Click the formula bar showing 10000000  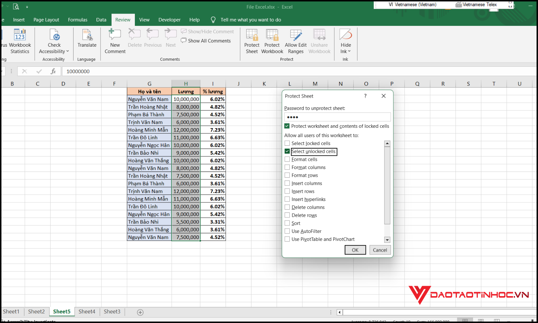[x=299, y=71]
